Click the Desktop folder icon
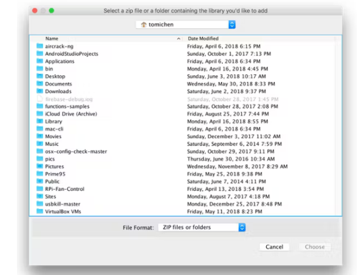Image resolution: width=362 pixels, height=275 pixels. (40, 76)
